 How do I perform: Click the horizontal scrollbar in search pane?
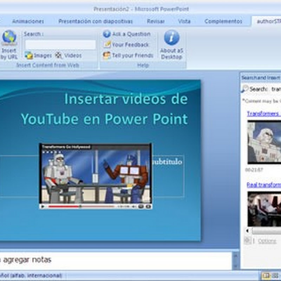point(266,231)
